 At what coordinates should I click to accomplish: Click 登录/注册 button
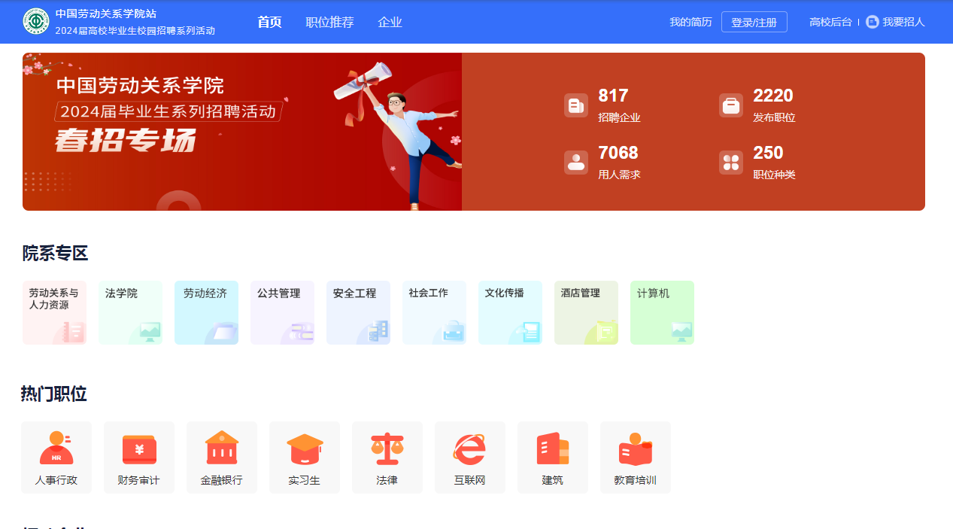pos(754,22)
